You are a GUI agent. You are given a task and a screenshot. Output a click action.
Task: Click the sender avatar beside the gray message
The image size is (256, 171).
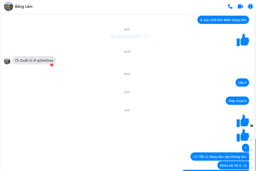[7, 61]
